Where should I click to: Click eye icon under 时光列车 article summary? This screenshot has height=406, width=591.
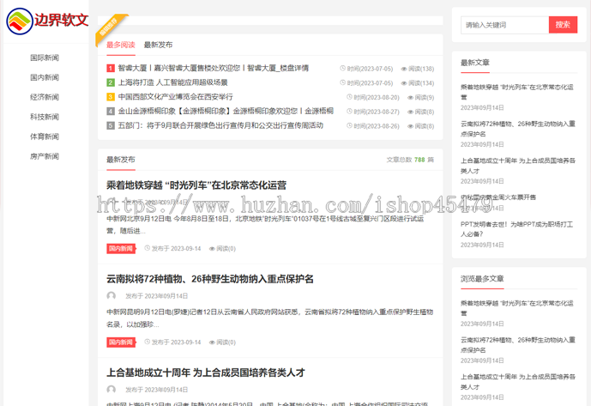[212, 249]
